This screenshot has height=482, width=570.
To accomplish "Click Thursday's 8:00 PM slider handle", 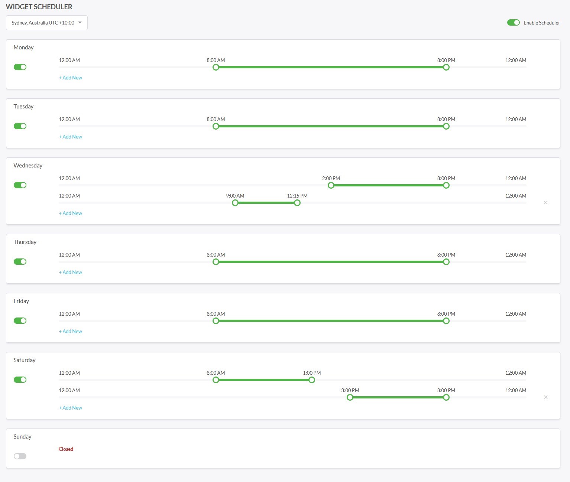I will (x=446, y=262).
